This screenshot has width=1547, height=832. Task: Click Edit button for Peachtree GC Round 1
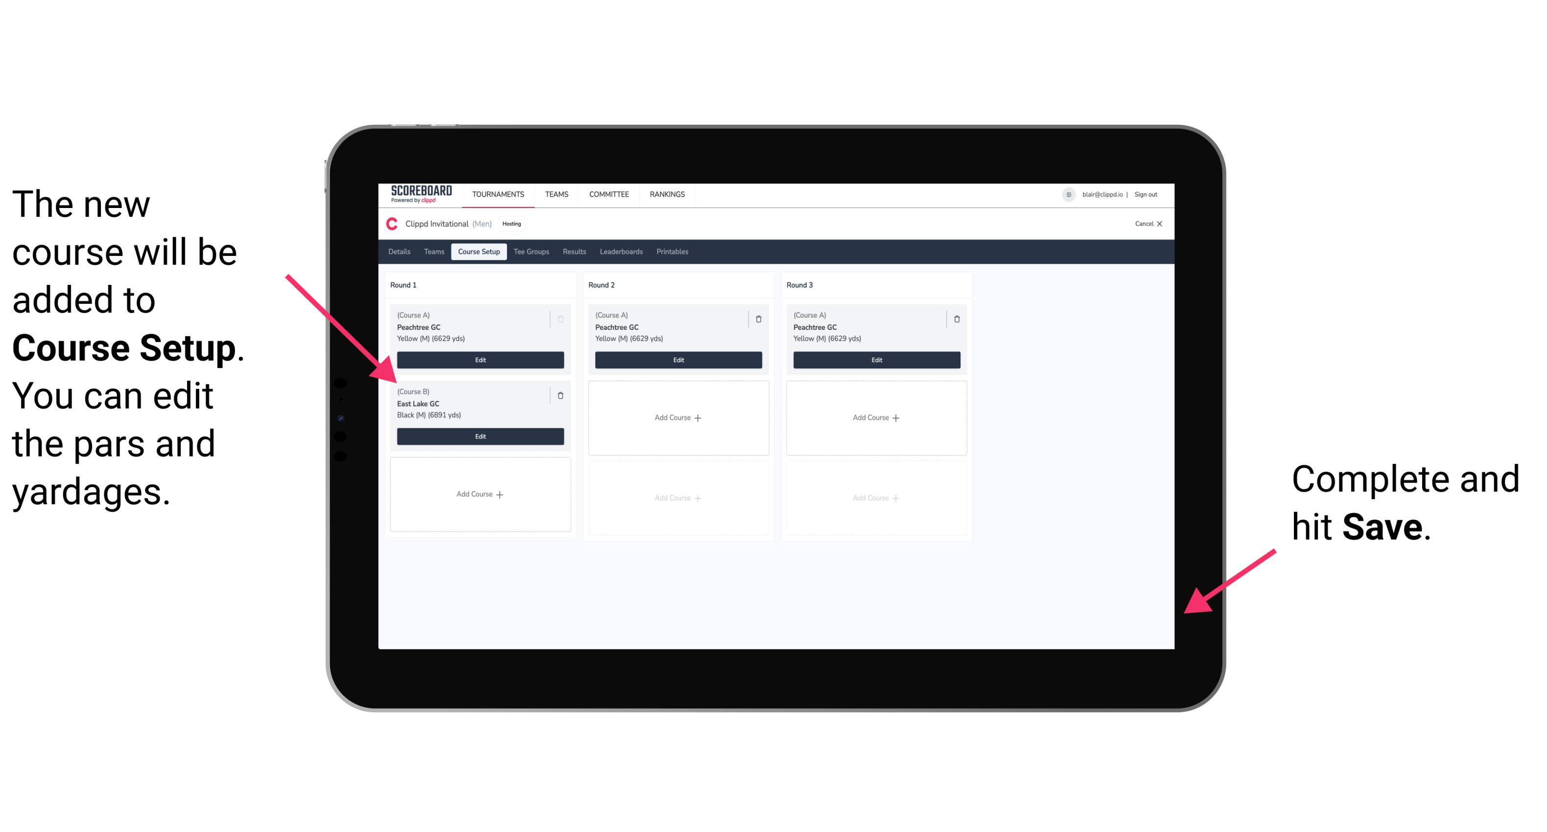click(x=479, y=361)
